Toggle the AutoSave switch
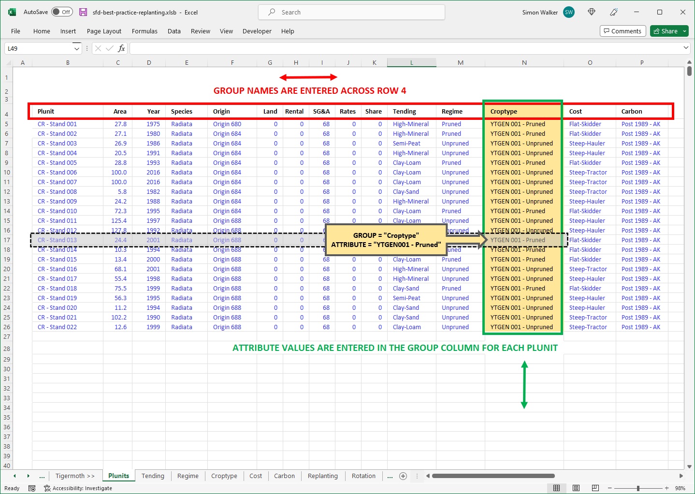The height and width of the screenshot is (494, 695). [x=62, y=12]
